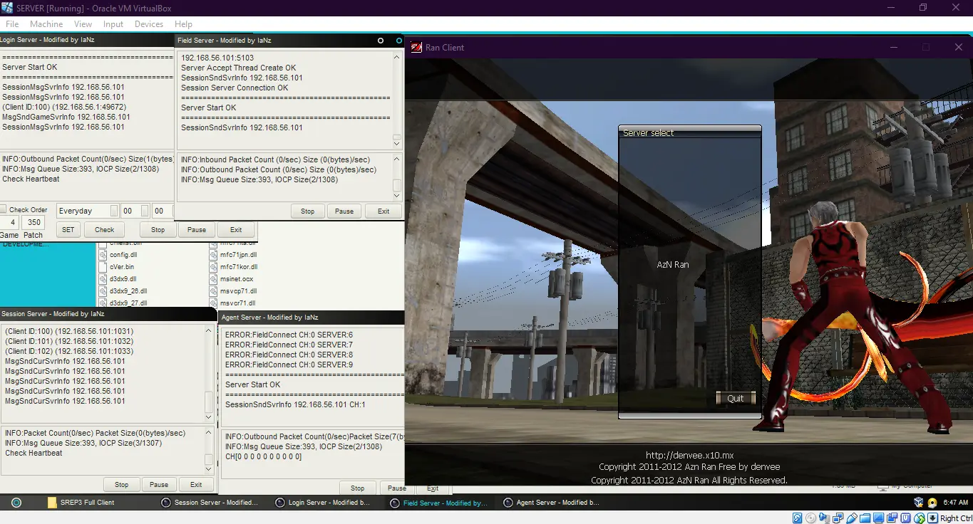
Task: Pause the Session Server
Action: [x=159, y=485]
